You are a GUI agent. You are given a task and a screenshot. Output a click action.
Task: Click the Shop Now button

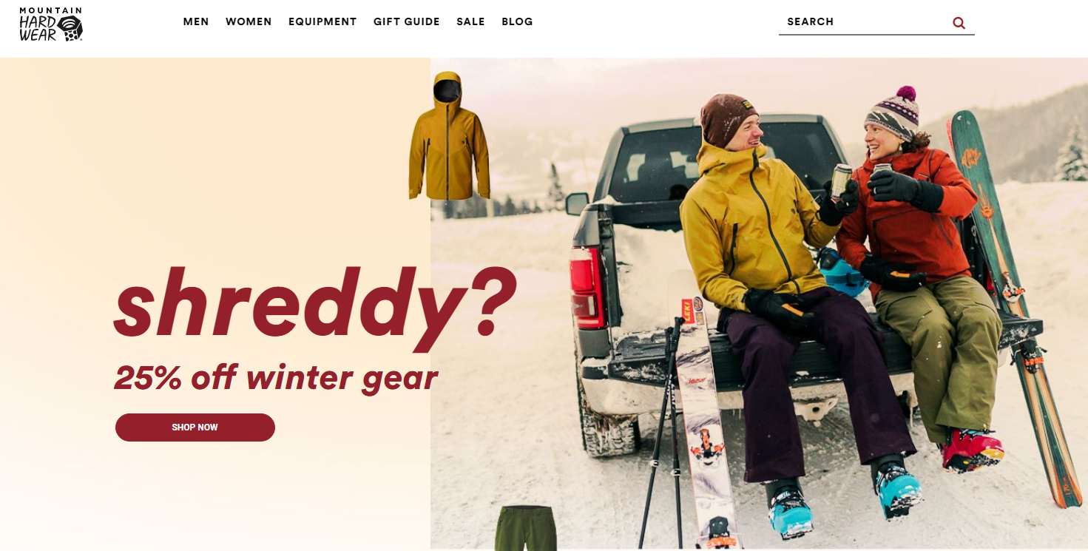pyautogui.click(x=195, y=427)
